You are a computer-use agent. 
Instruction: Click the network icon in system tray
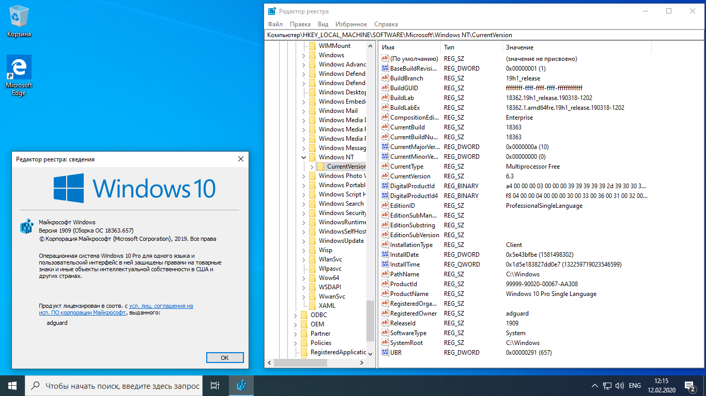(607, 386)
